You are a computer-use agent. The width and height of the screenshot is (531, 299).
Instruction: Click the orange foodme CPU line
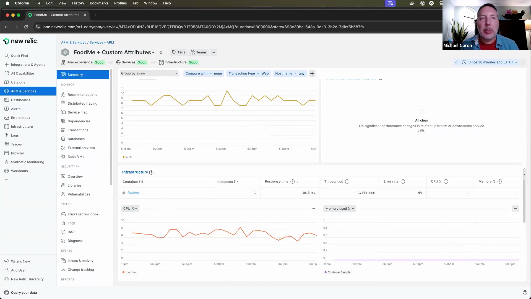(173, 230)
